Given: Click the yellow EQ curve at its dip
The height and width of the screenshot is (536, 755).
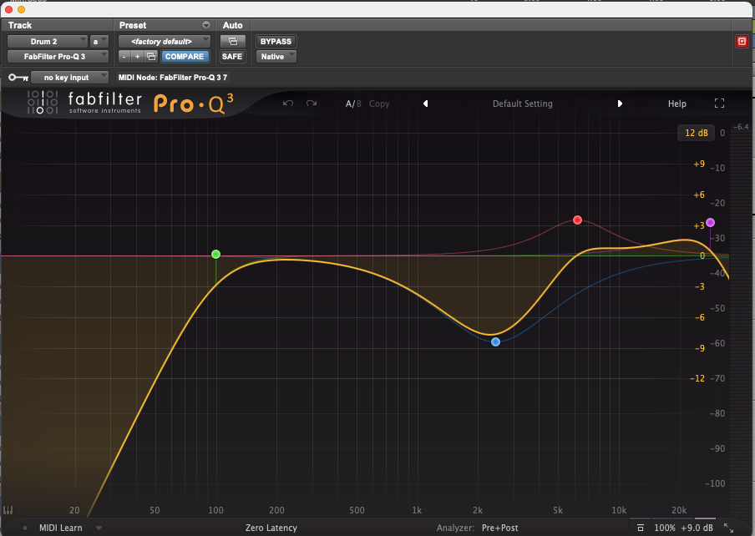Looking at the screenshot, I should [490, 334].
